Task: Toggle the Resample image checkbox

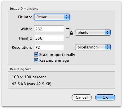Action: 36,60
